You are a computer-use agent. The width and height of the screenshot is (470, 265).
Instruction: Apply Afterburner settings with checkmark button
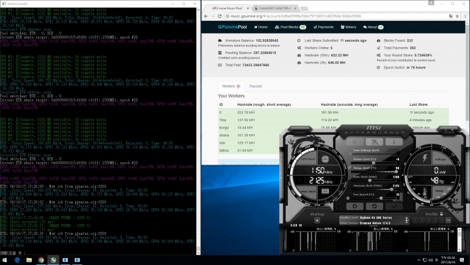pyautogui.click(x=394, y=206)
